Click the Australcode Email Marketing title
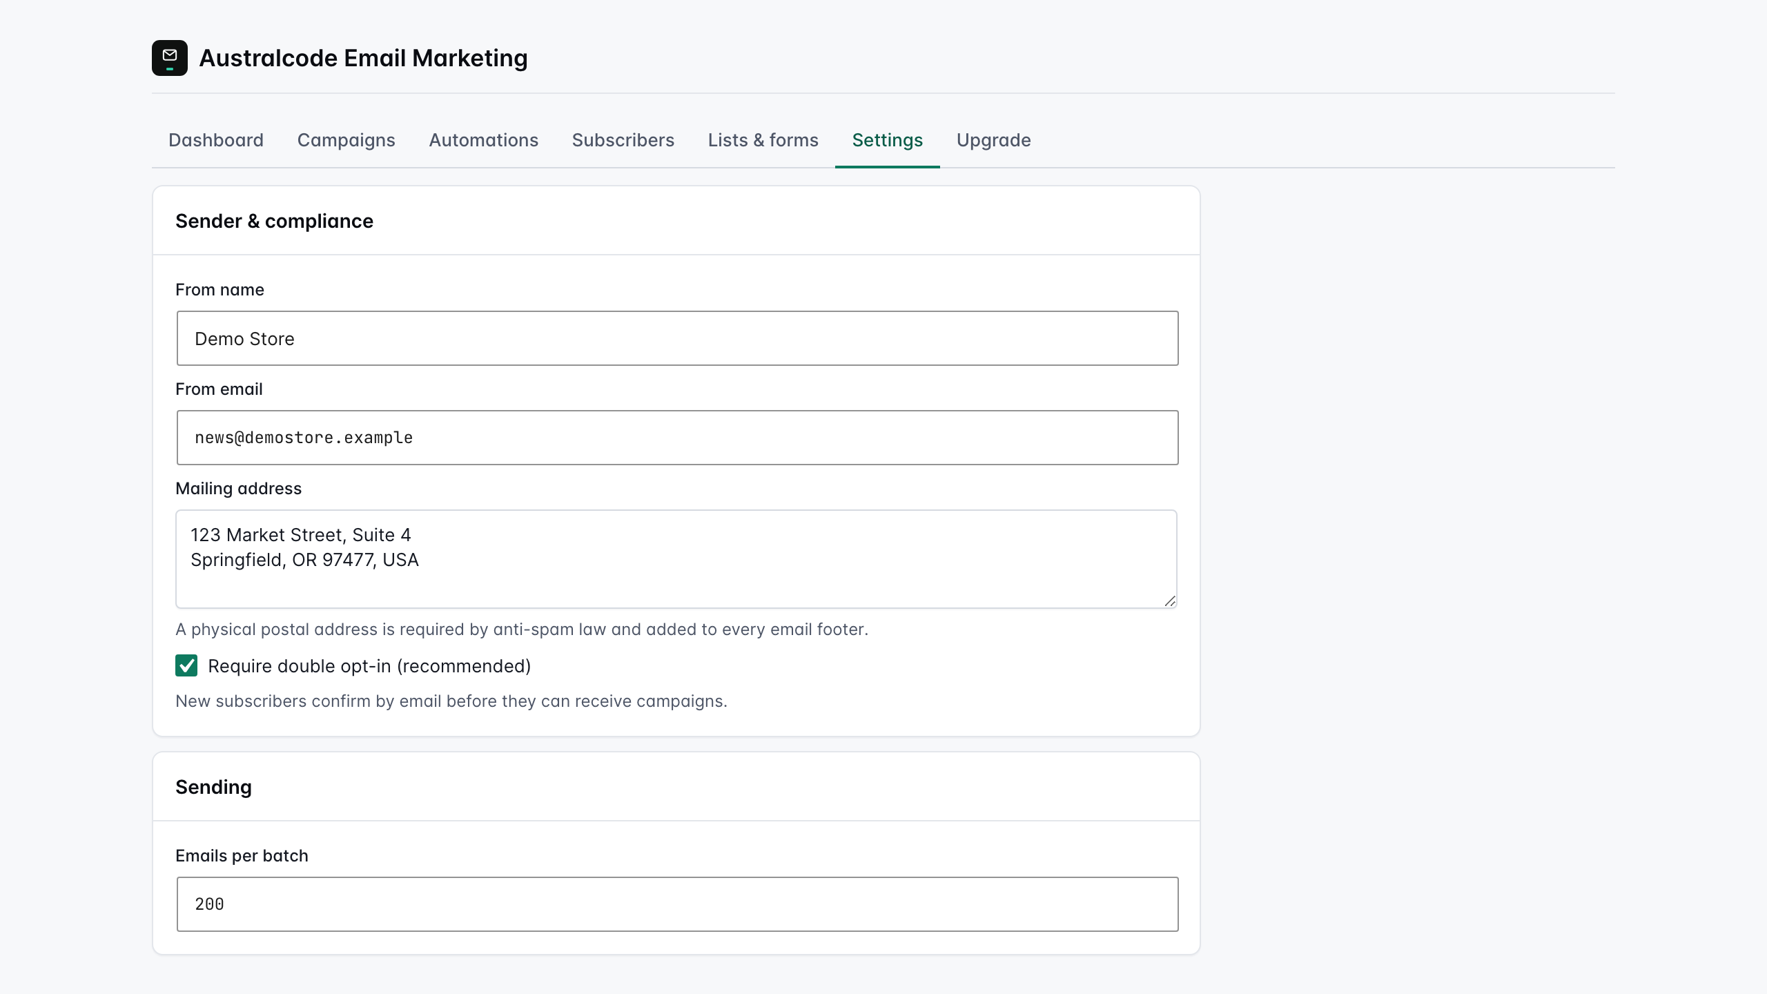1767x994 pixels. point(364,58)
